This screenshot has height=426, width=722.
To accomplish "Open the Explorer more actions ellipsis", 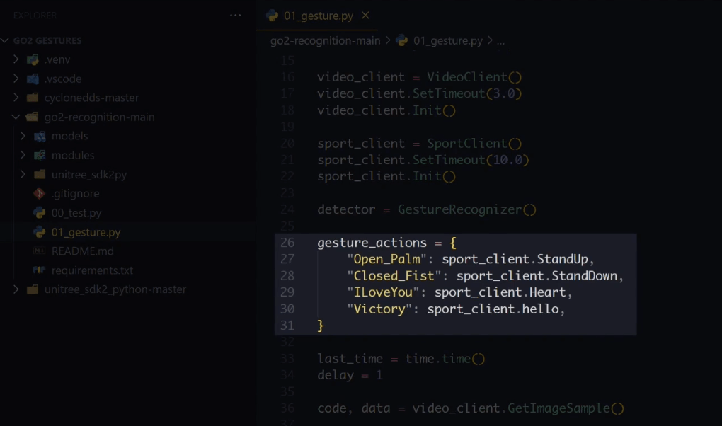I will 236,16.
